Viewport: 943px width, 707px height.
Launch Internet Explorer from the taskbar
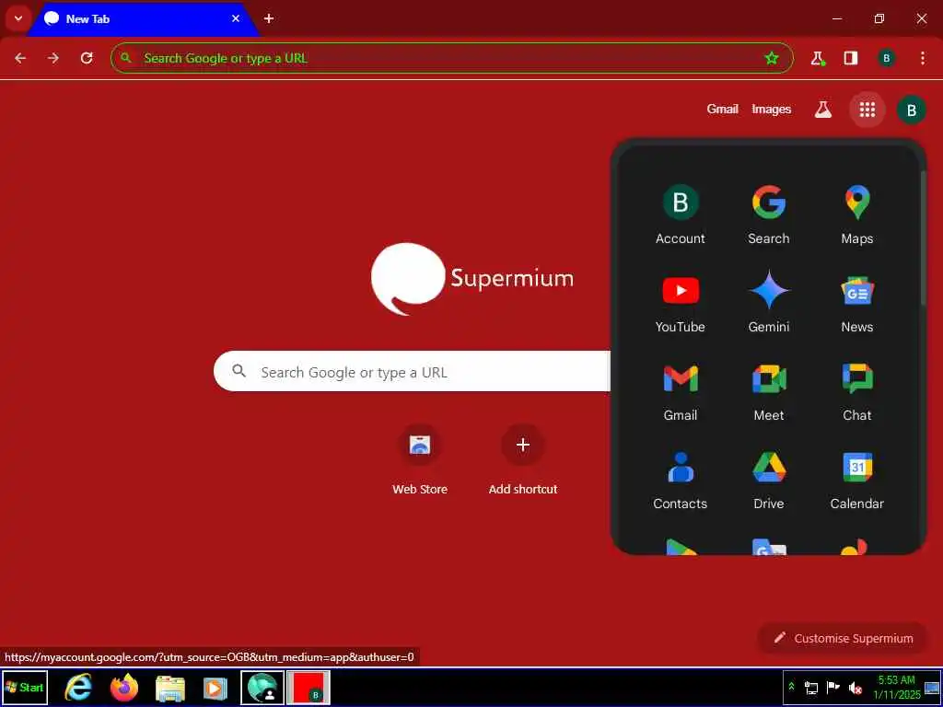pyautogui.click(x=78, y=687)
